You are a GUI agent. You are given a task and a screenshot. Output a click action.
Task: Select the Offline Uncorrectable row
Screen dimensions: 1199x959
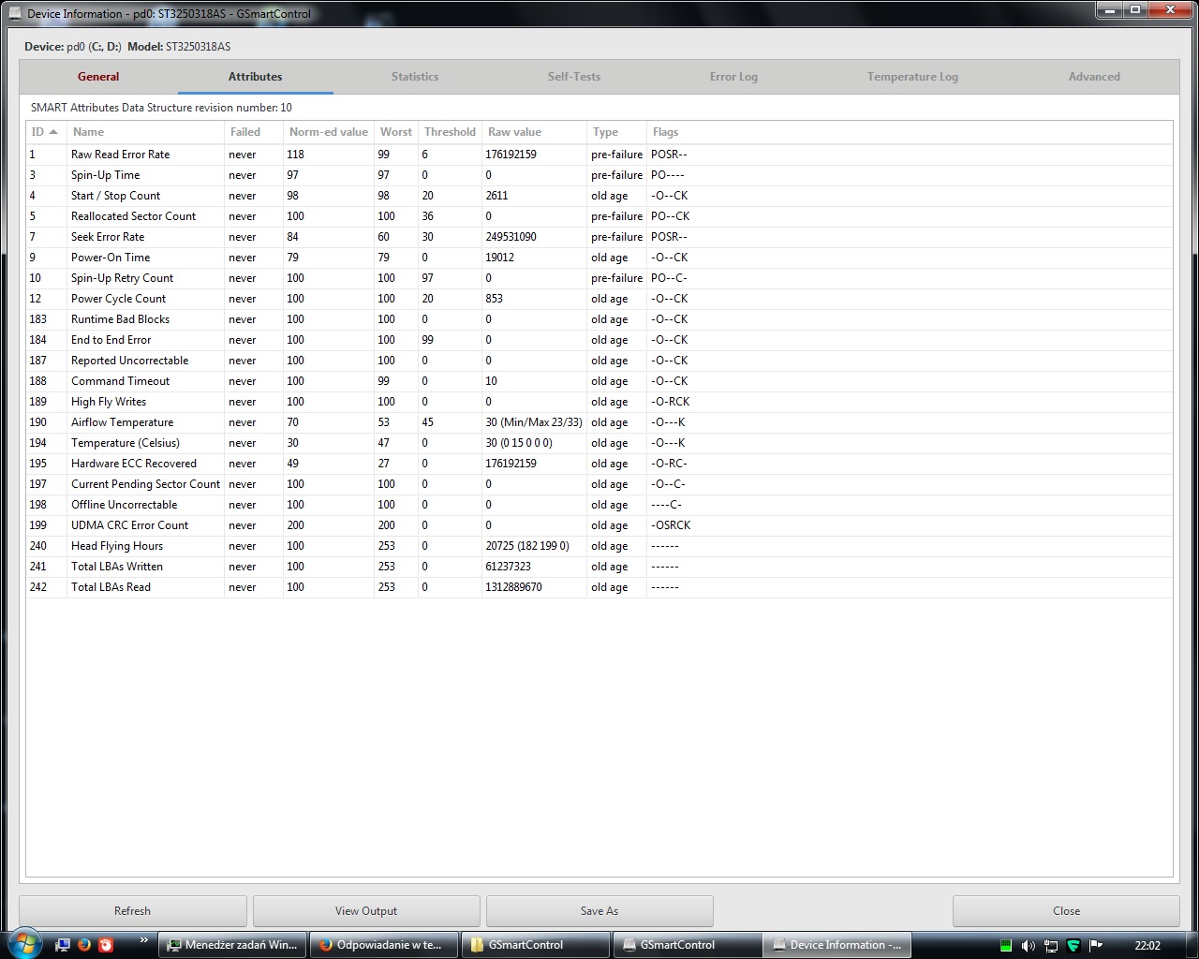click(599, 505)
